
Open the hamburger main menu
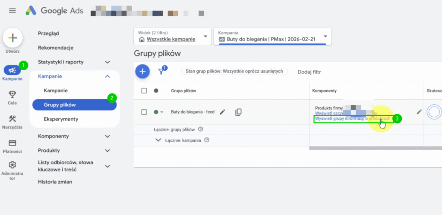[13, 11]
